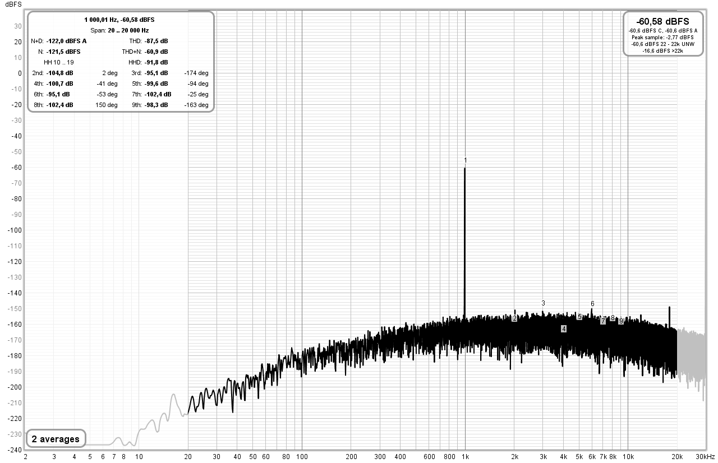Screen dimensions: 718x463
Task: Select the 6th harmonic phase '-53 deg'
Action: (107, 94)
